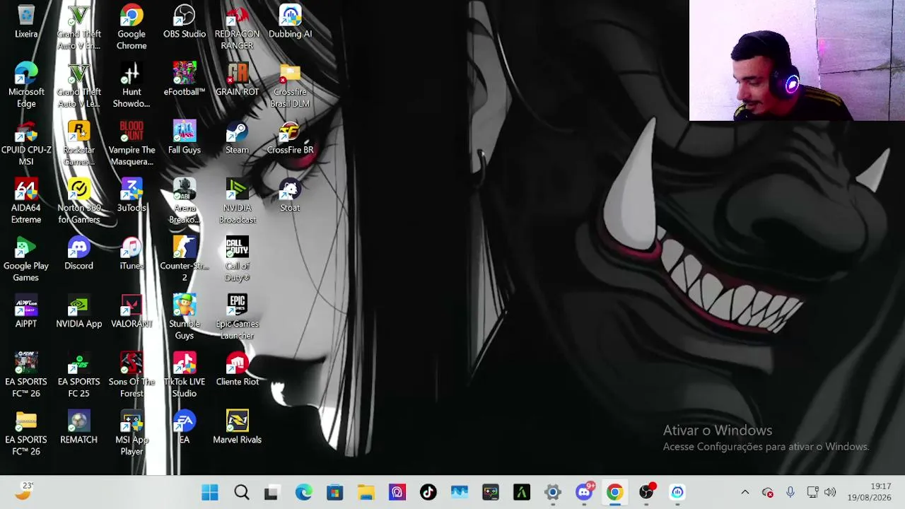Open the AiPPT desktop shortcut

click(x=26, y=312)
